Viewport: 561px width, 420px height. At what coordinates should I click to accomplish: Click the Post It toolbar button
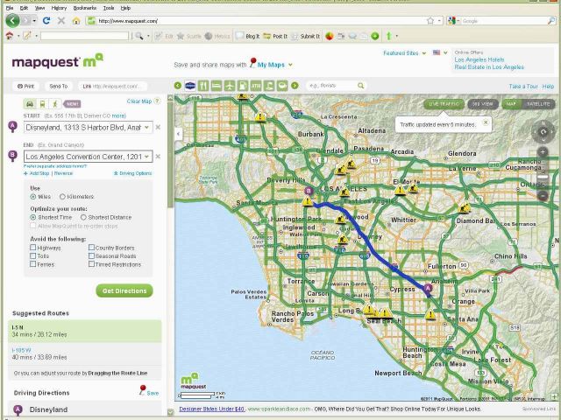pos(275,36)
